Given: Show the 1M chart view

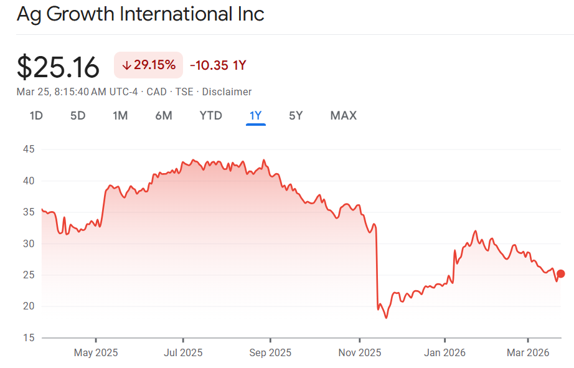Looking at the screenshot, I should (120, 115).
